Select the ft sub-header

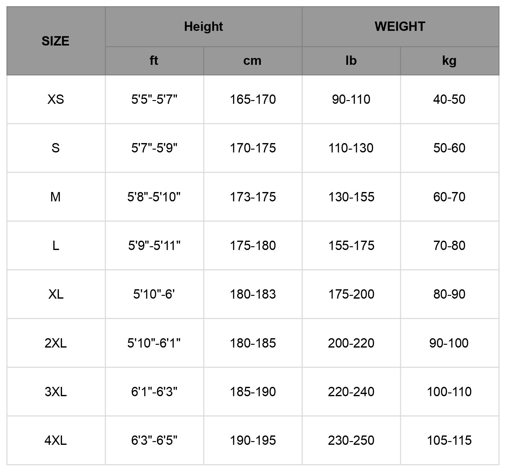(x=154, y=61)
